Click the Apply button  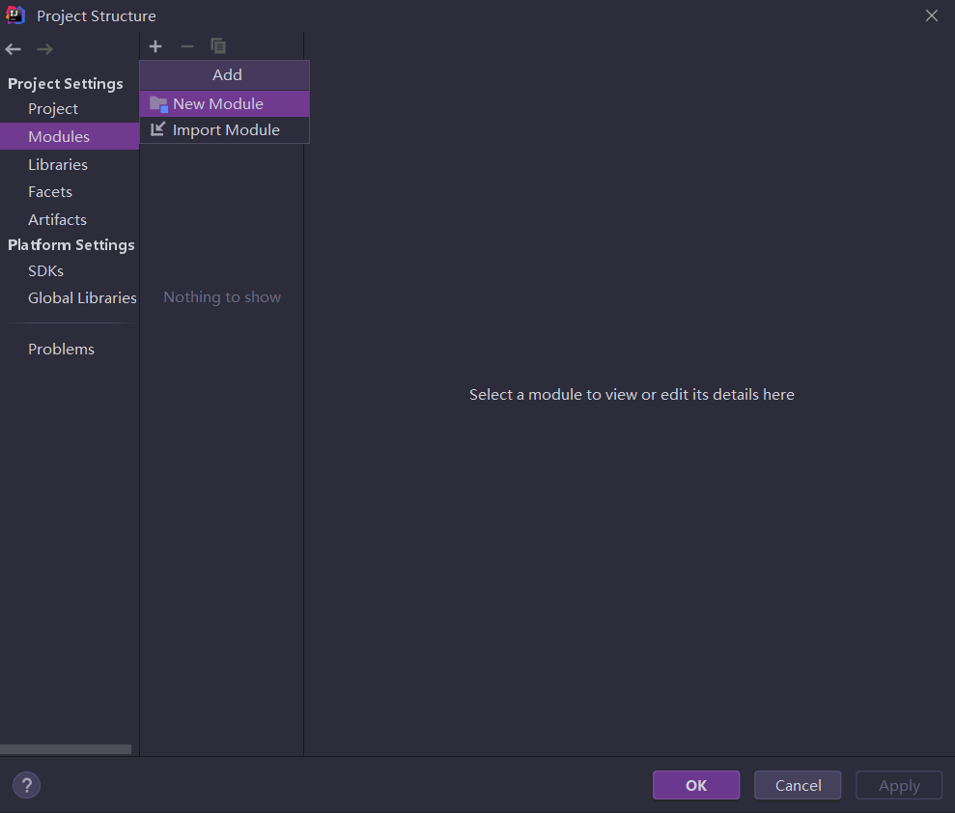(899, 785)
